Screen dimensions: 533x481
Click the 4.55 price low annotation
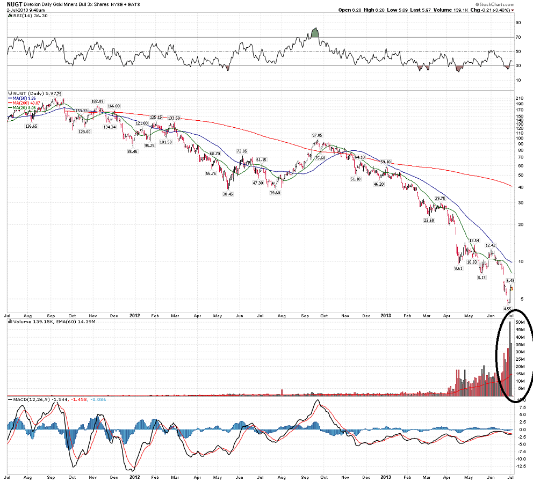[507, 309]
